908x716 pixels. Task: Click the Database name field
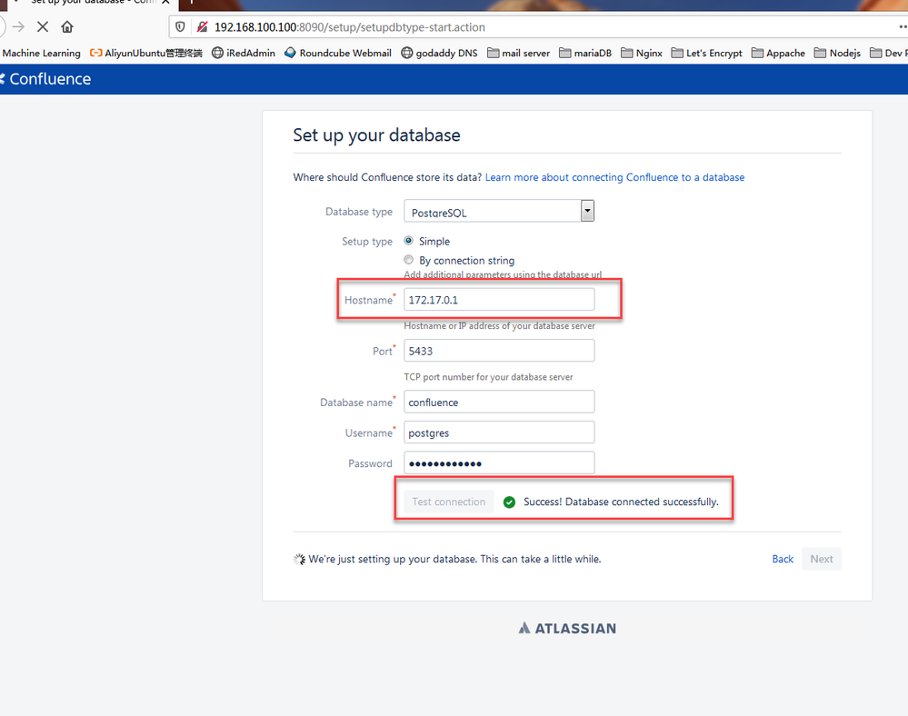coord(499,402)
